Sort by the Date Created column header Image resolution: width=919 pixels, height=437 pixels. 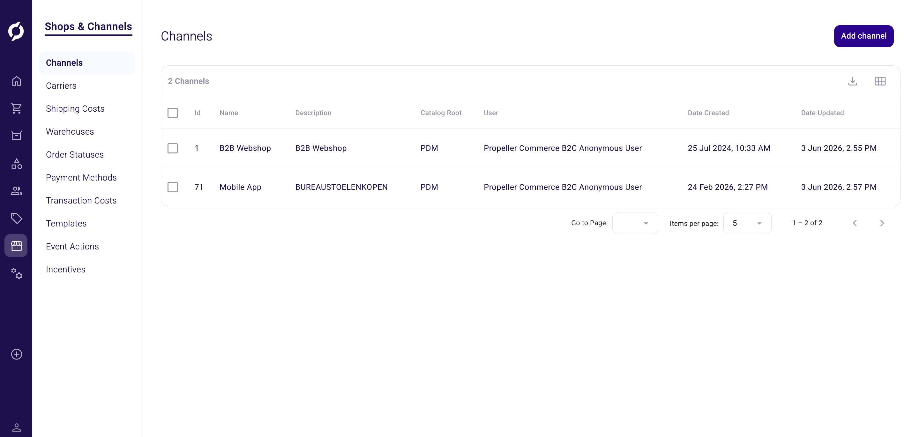click(x=708, y=113)
